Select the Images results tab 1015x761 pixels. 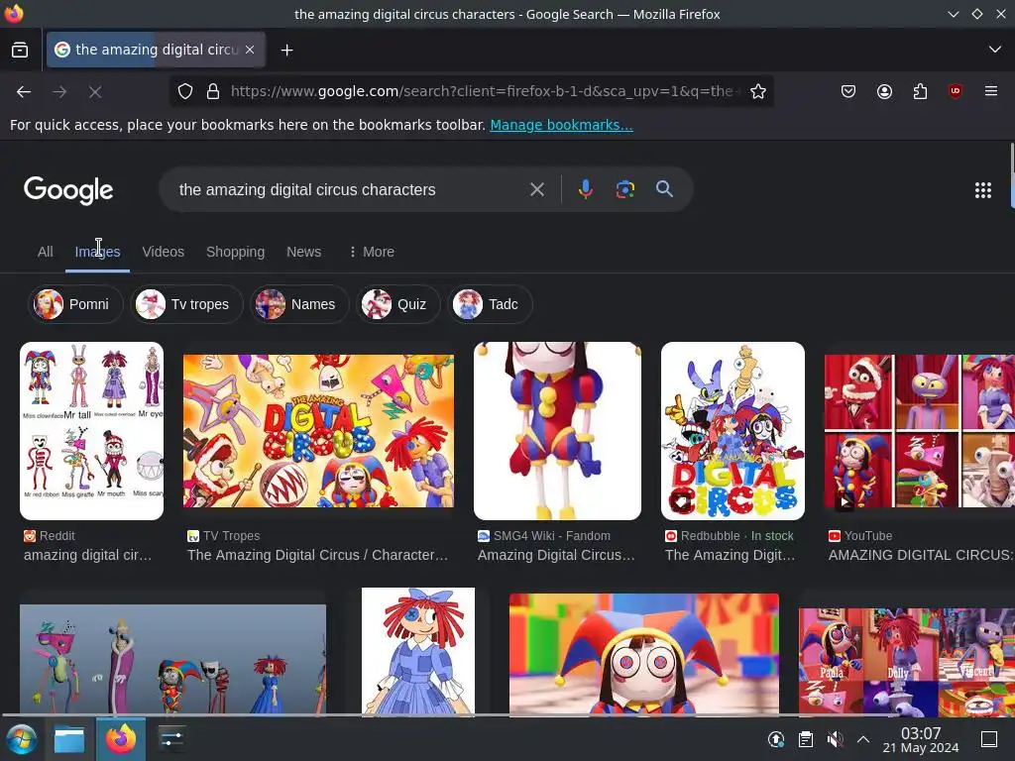tap(97, 252)
